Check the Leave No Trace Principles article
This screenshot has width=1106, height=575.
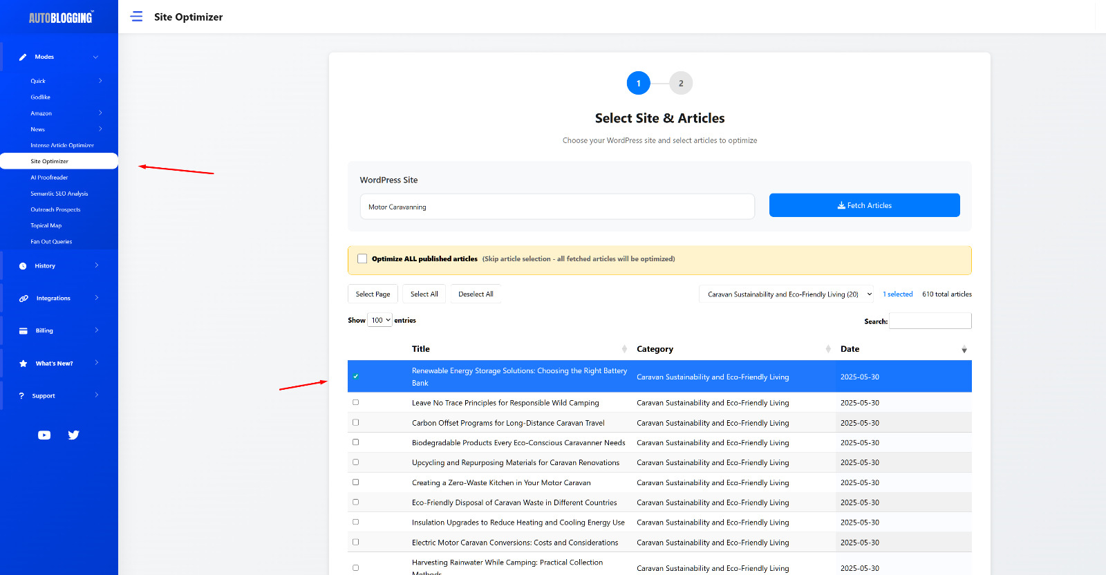[x=356, y=402]
